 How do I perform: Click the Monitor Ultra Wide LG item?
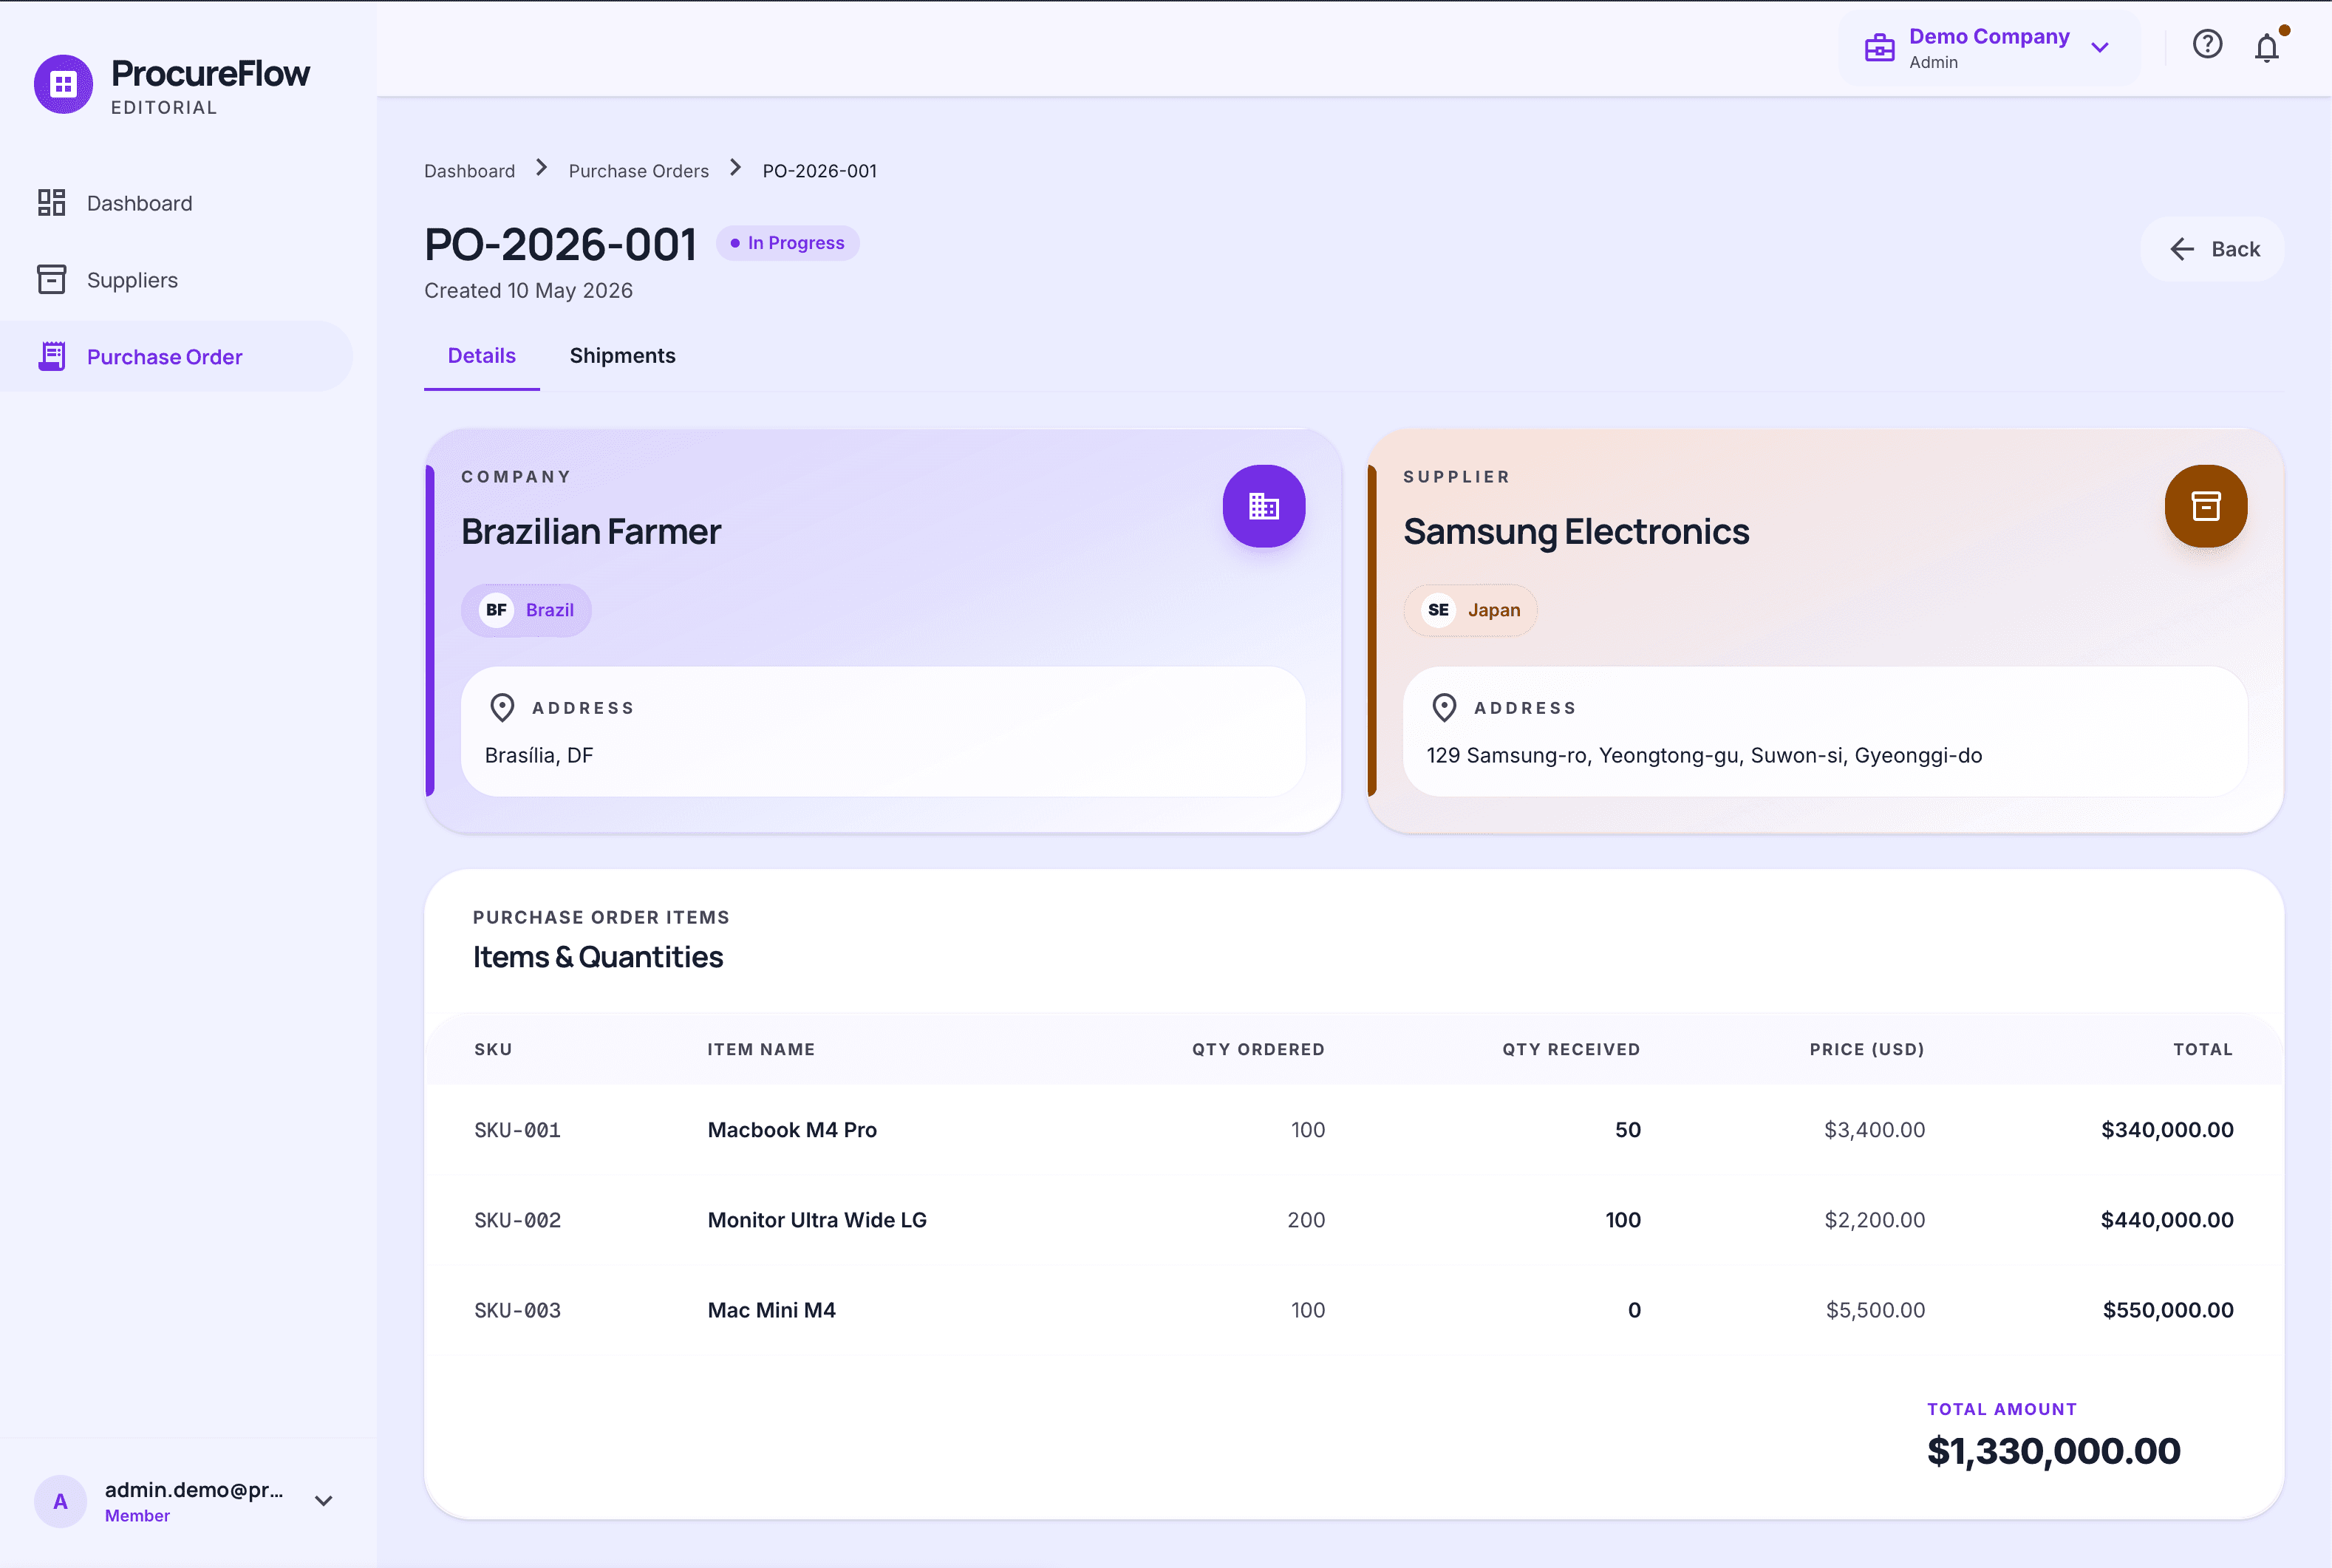click(x=817, y=1220)
